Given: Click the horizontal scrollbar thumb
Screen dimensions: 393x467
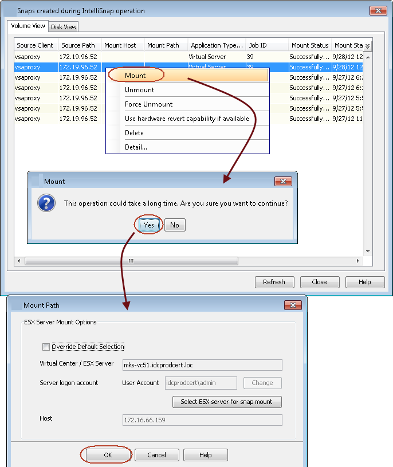Looking at the screenshot, I should (x=131, y=261).
